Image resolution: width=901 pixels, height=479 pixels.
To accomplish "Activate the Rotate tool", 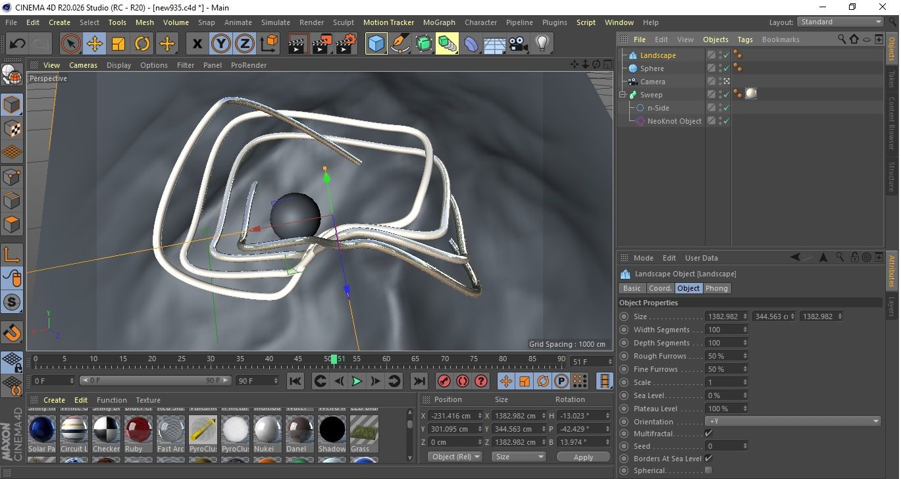I will point(142,44).
